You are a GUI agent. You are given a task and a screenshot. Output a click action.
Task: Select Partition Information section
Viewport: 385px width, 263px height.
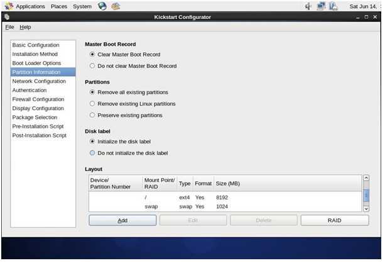tap(43, 72)
